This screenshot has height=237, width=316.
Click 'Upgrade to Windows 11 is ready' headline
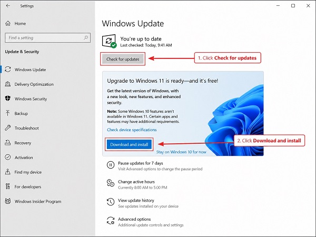(162, 81)
